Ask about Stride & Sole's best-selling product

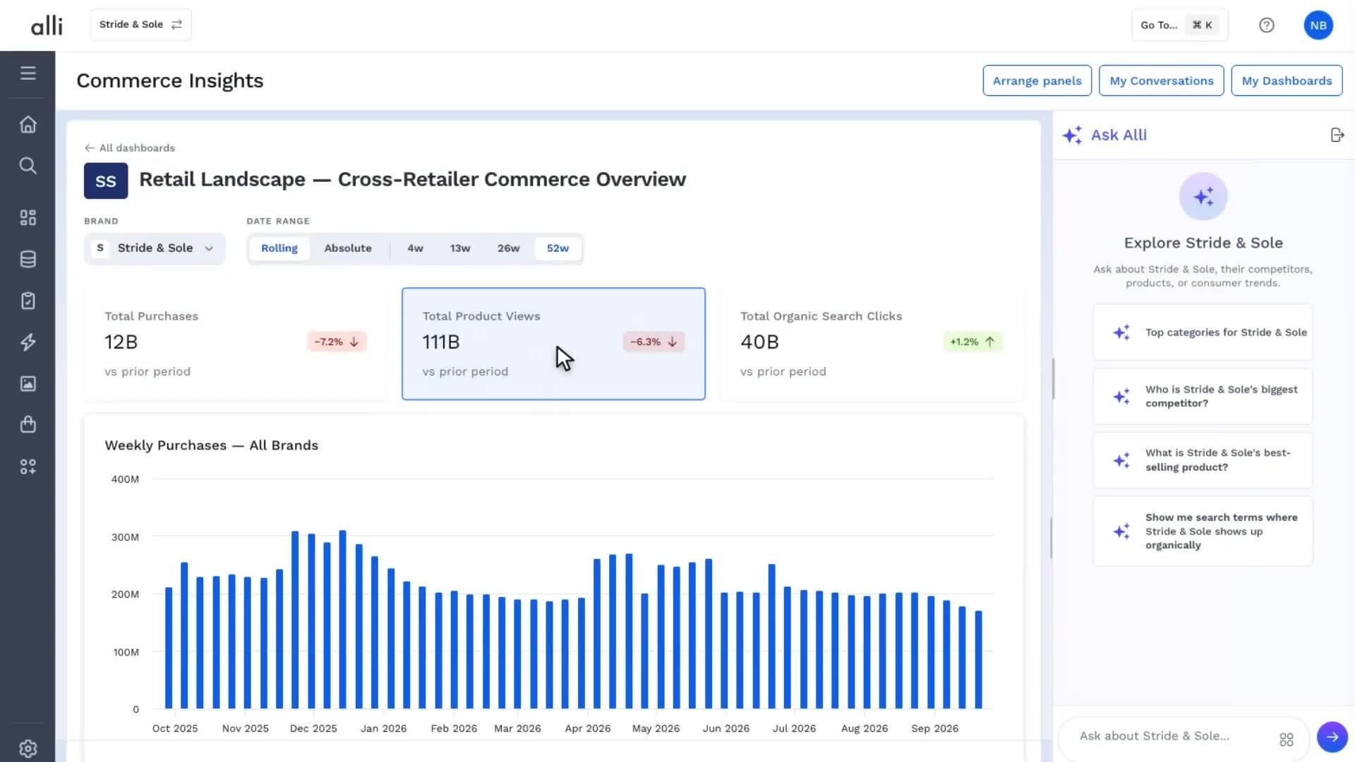click(1203, 460)
